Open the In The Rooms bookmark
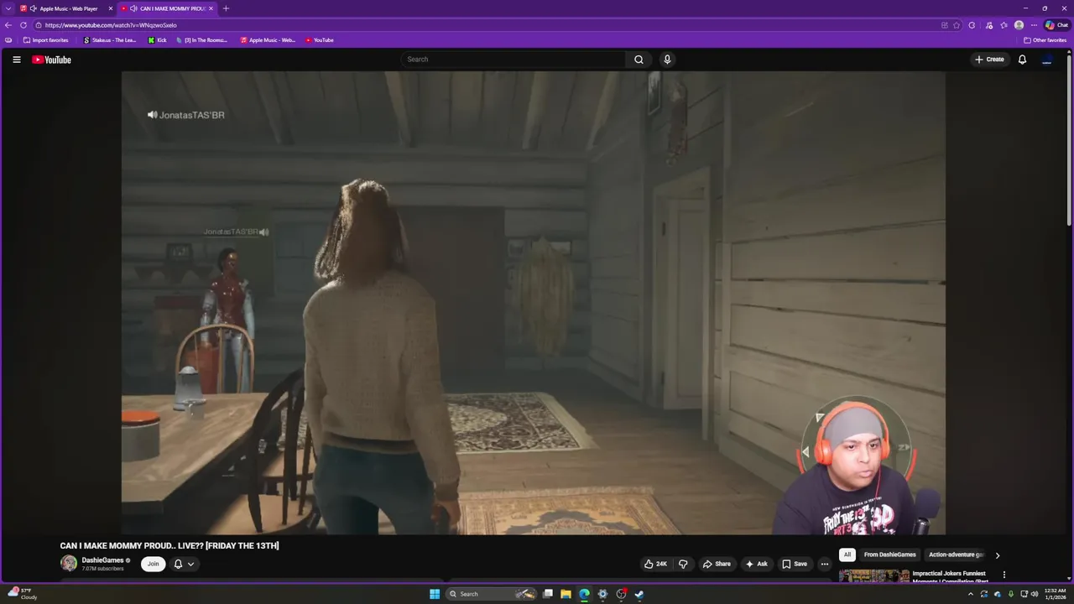1074x604 pixels. [201, 40]
